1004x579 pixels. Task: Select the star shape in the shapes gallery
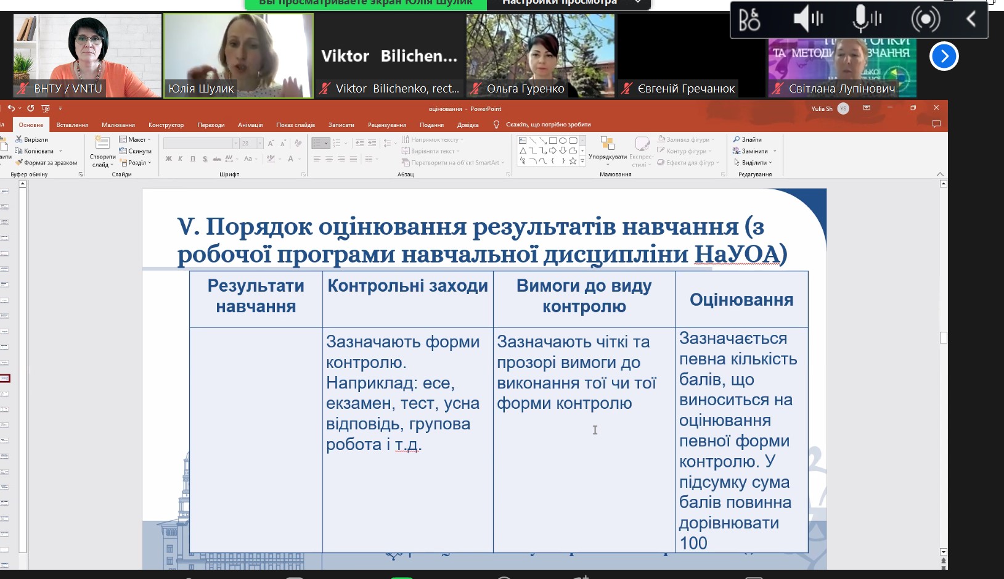tap(573, 161)
